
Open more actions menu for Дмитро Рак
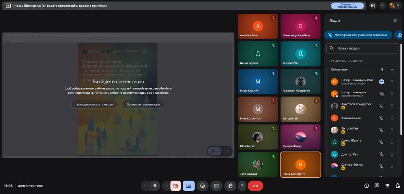(x=392, y=154)
